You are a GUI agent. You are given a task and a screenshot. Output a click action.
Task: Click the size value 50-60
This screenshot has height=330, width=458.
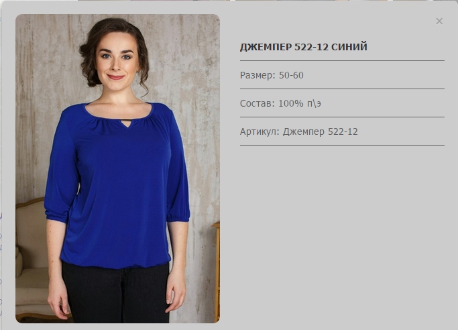291,75
